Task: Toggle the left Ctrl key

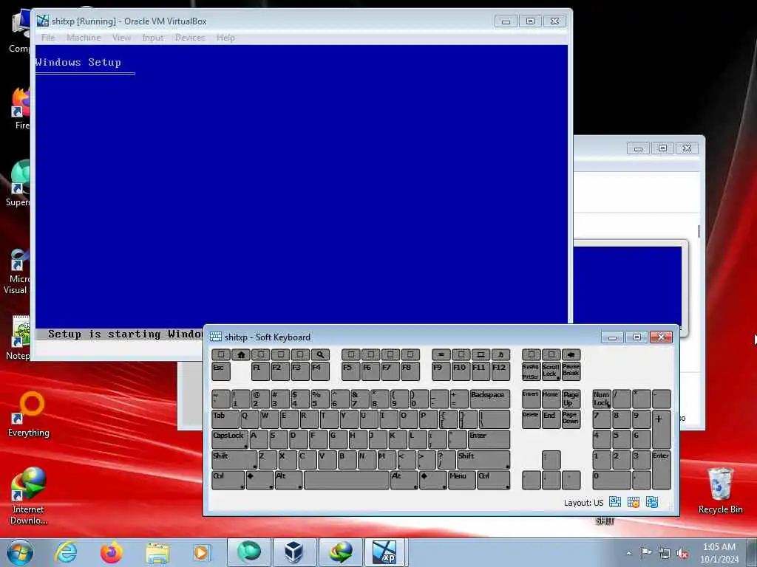Action: coord(228,480)
